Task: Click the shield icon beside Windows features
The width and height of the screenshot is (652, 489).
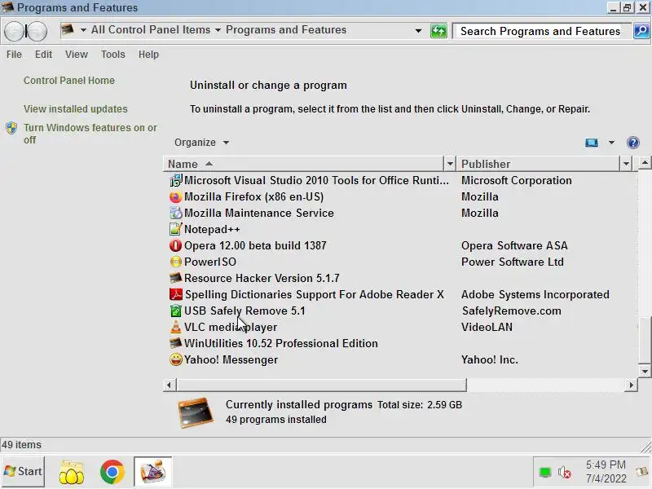Action: (x=11, y=128)
